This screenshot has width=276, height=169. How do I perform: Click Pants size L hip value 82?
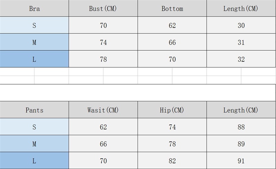point(172,161)
